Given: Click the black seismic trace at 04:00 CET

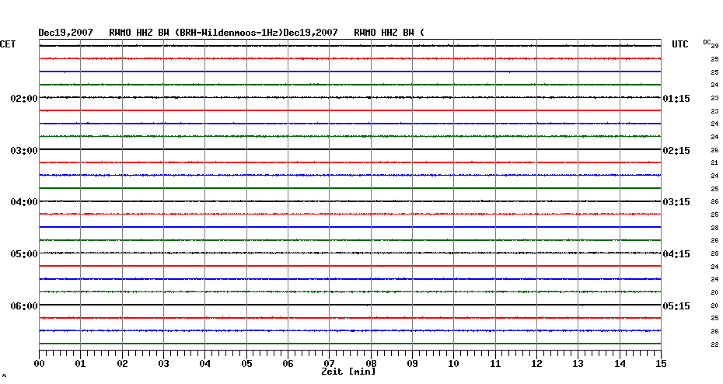Looking at the screenshot, I should (x=350, y=201).
